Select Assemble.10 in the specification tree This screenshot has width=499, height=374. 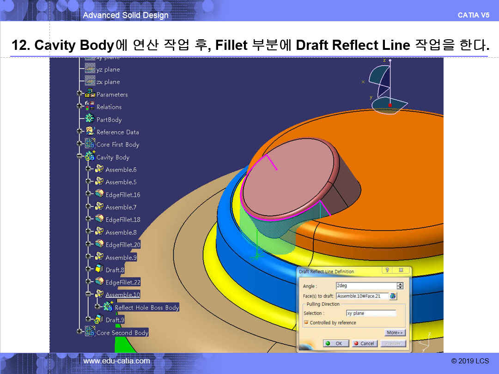122,295
